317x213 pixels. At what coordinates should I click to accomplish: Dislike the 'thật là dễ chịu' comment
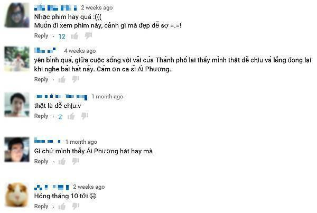(85, 116)
